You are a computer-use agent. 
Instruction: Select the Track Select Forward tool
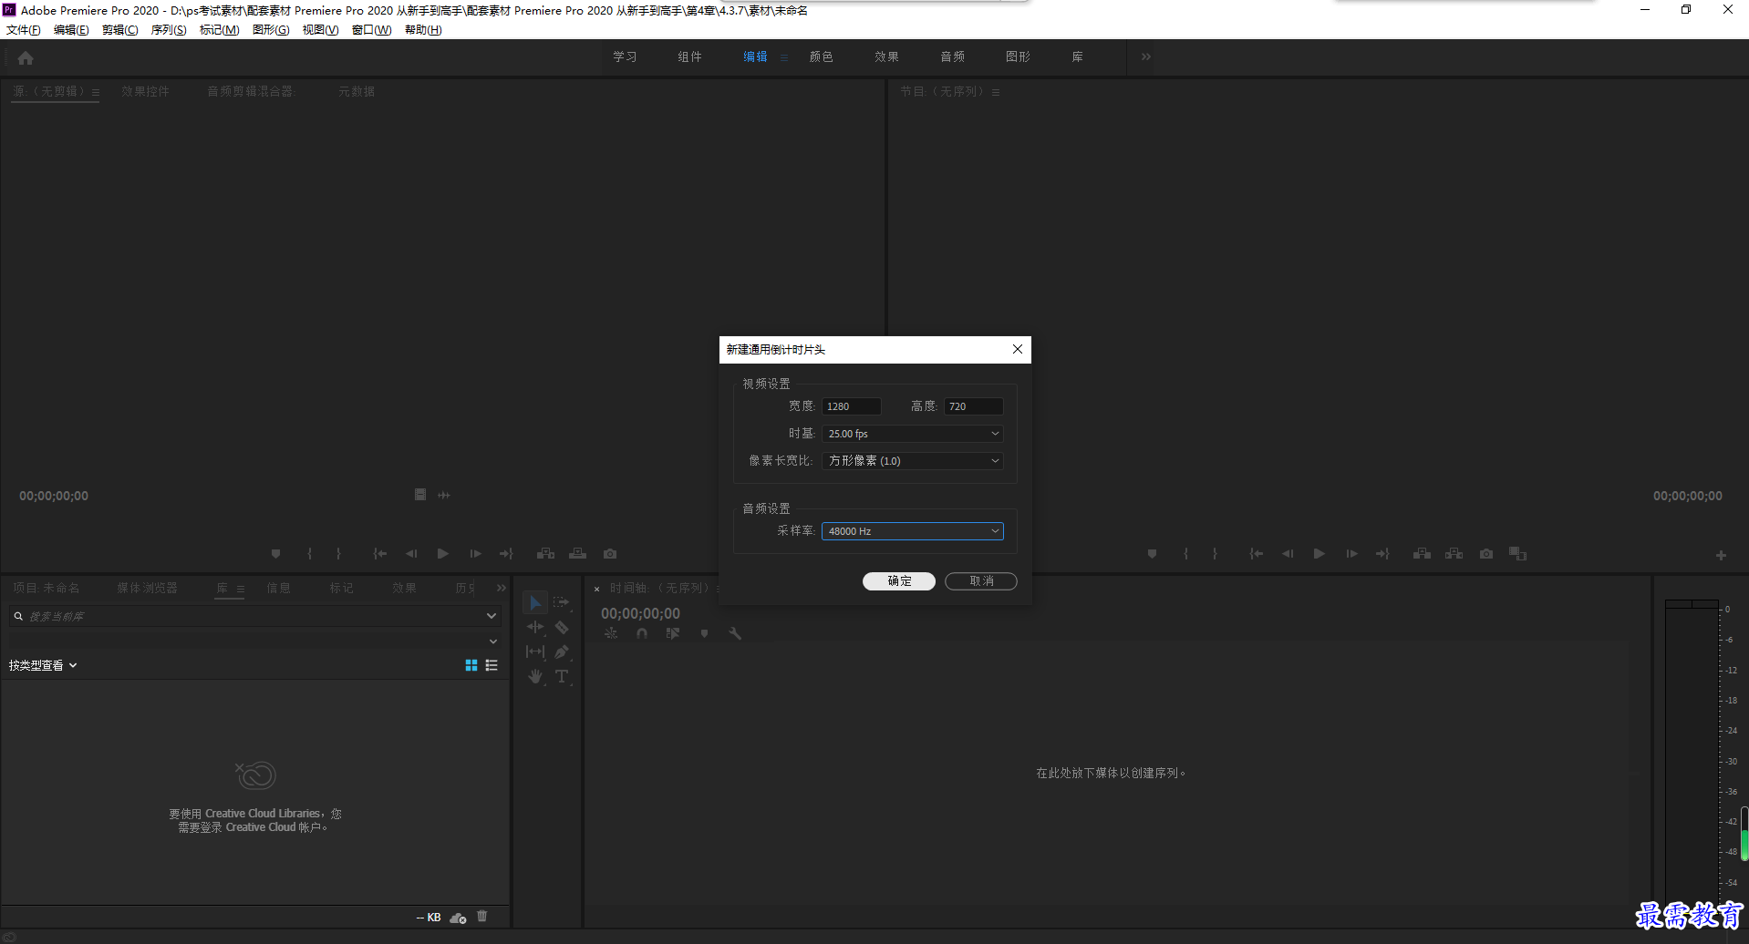[562, 602]
